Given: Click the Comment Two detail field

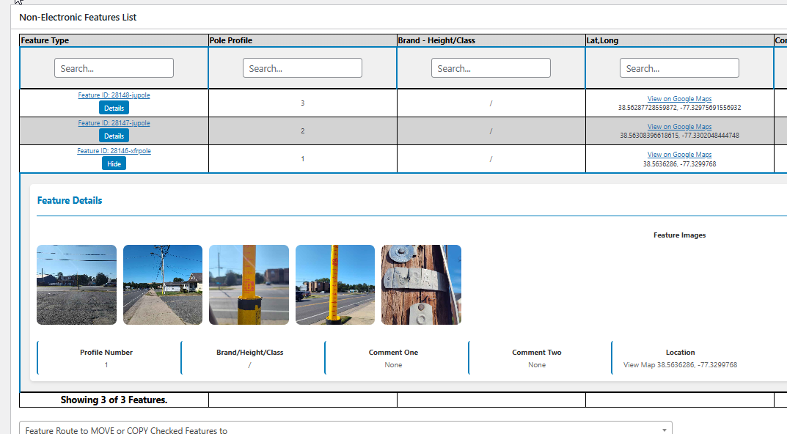Looking at the screenshot, I should 537,358.
